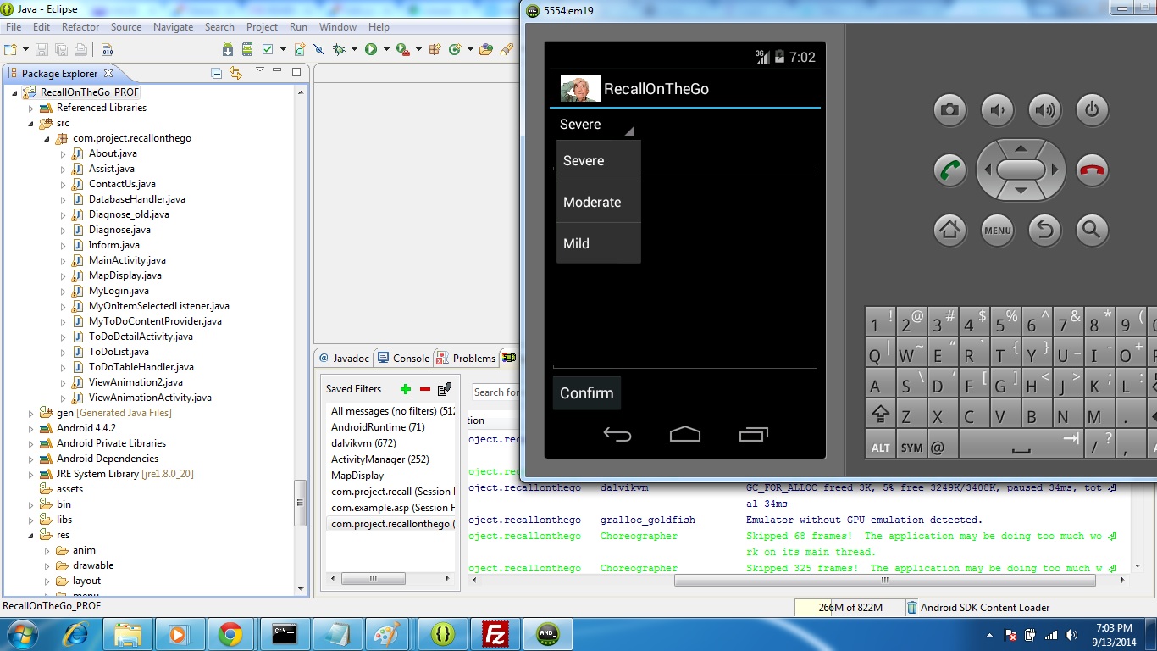
Task: Click the green Run button icon
Action: tap(371, 49)
